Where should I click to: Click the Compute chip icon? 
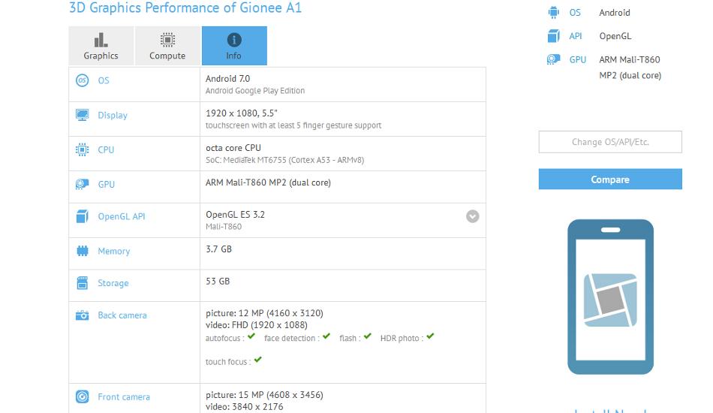pos(167,40)
